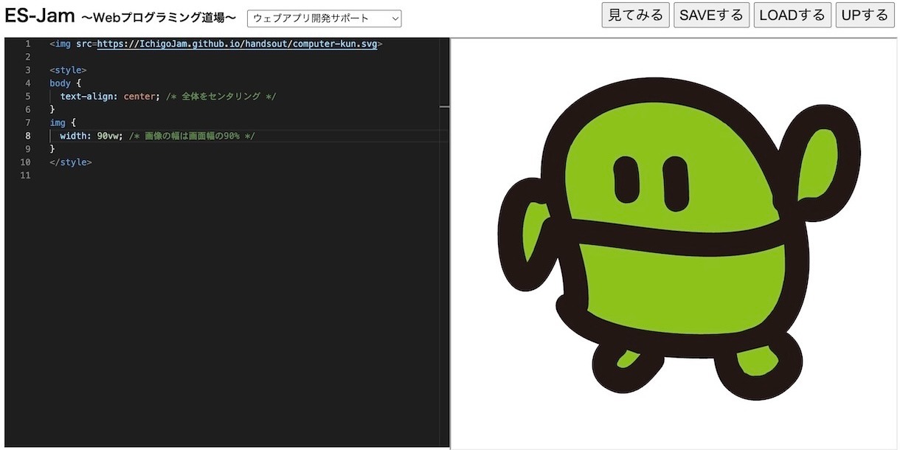The width and height of the screenshot is (900, 450).
Task: Open the ウェブアプリ開発サポート dropdown
Action: click(324, 18)
